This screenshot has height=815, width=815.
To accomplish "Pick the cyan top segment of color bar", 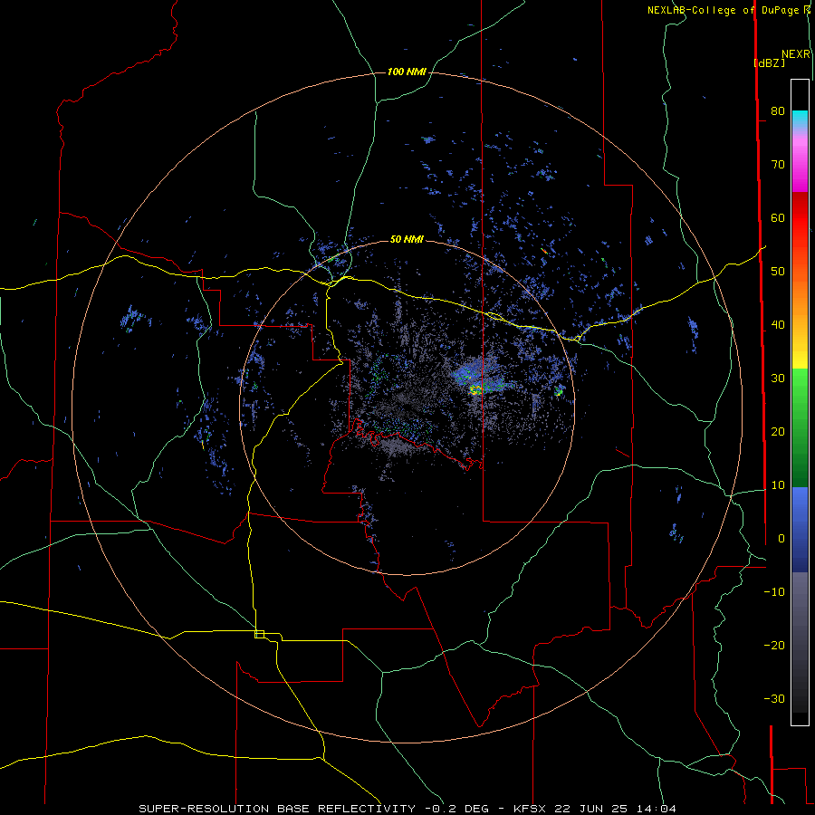I will click(800, 120).
